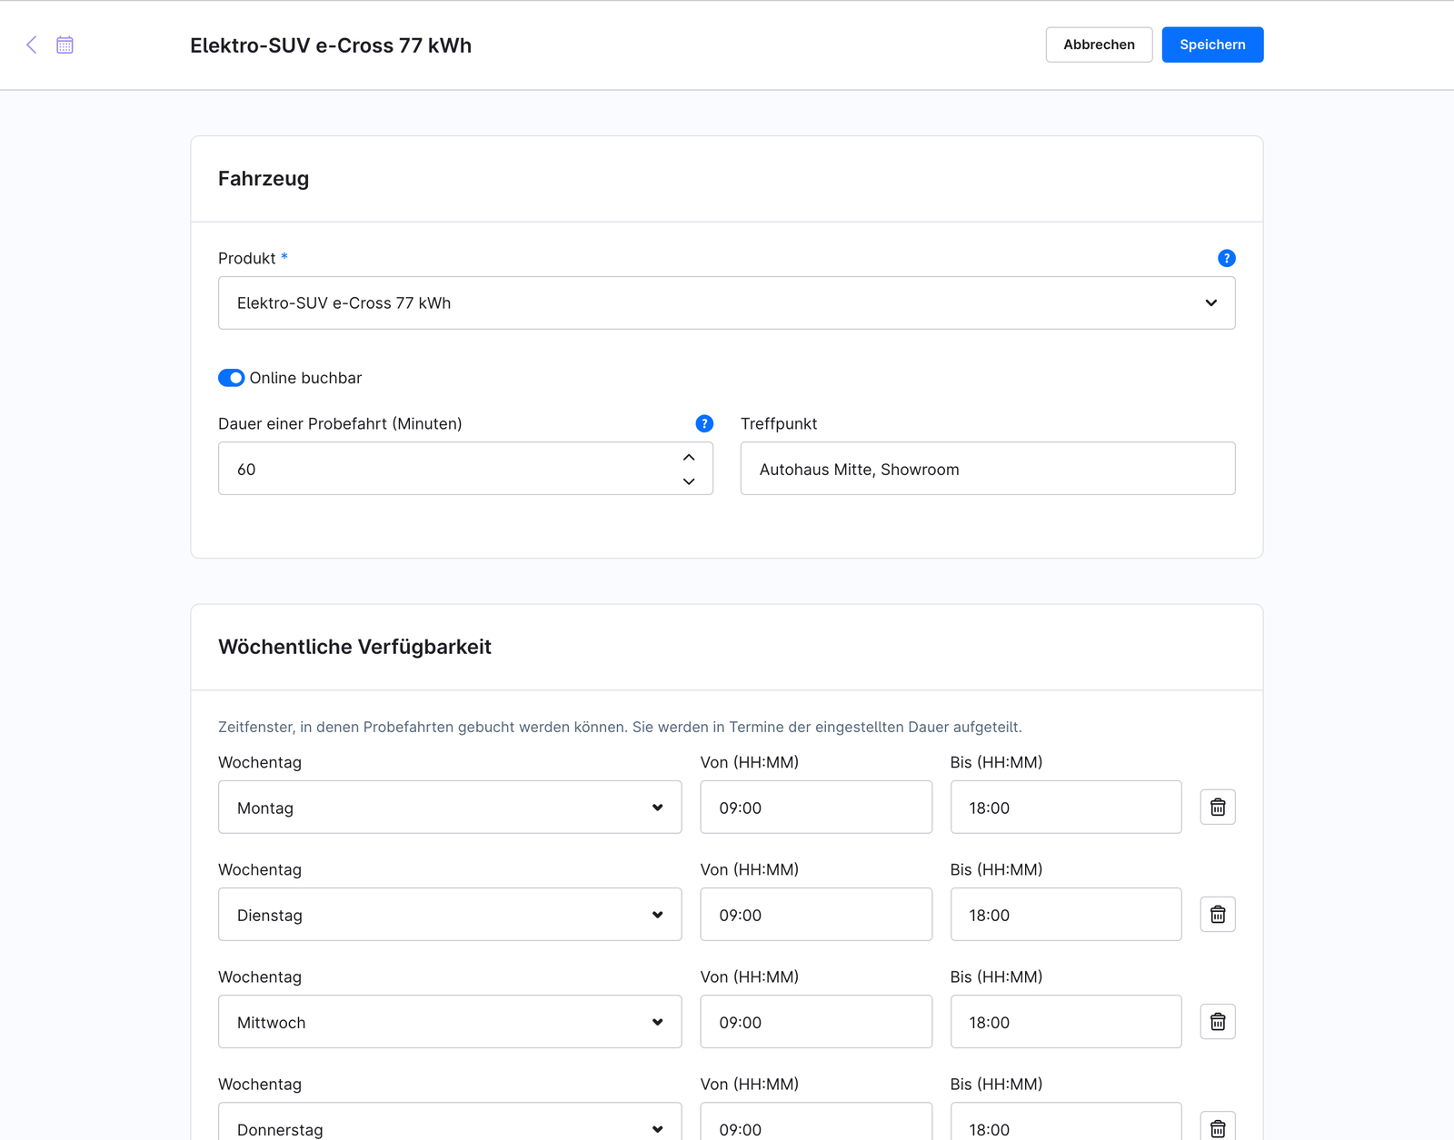Click the Zeitfenster description text
Screen dimensions: 1454x1140
620,727
